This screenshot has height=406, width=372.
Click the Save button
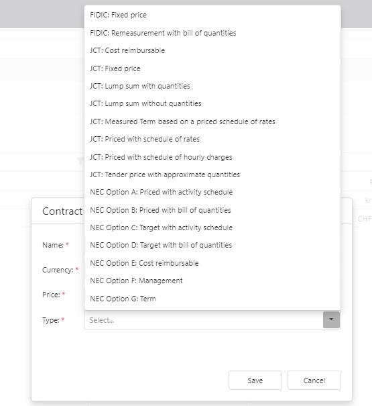click(255, 380)
